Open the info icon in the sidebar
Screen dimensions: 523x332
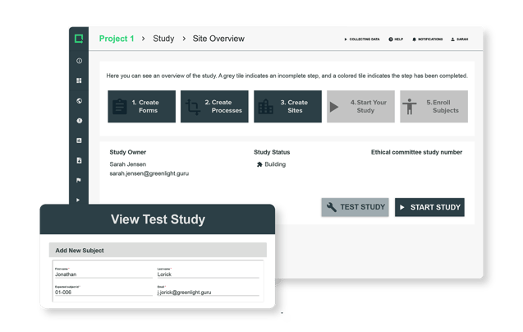[79, 61]
